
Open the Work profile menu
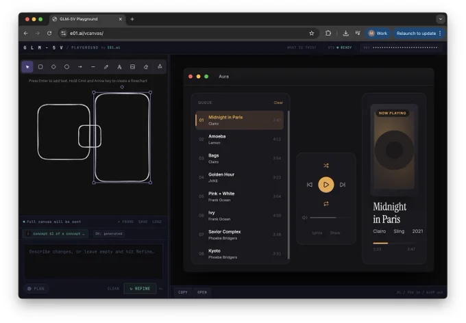pyautogui.click(x=378, y=34)
